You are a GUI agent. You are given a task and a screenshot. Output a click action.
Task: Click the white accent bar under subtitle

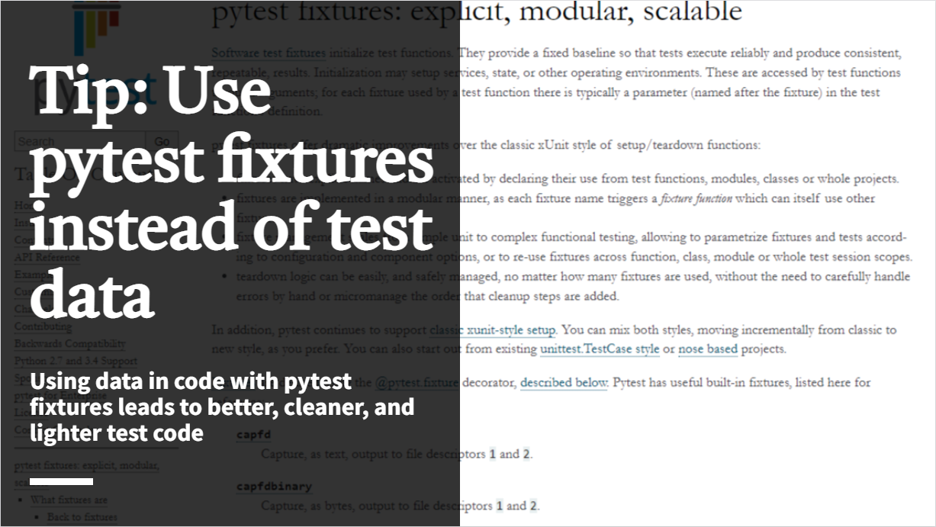[x=62, y=481]
